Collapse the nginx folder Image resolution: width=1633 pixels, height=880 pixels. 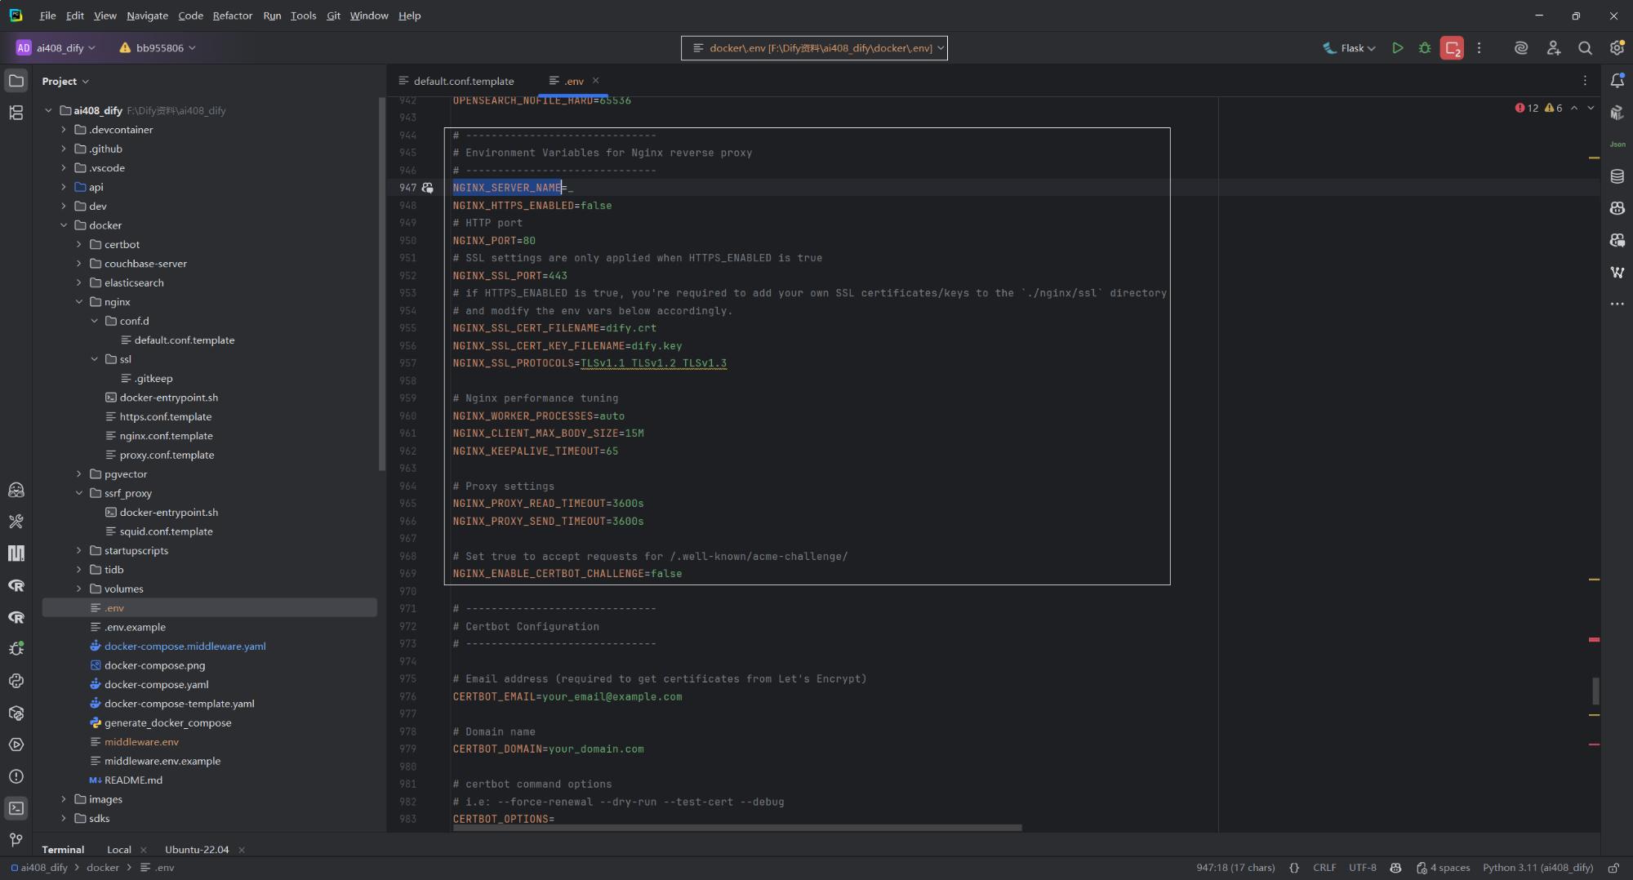point(79,302)
